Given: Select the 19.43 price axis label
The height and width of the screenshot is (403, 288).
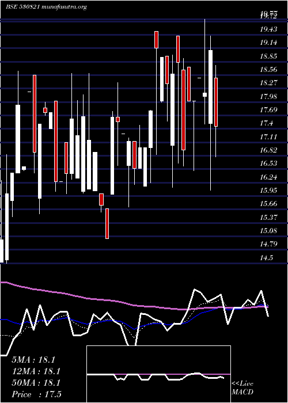Looking at the screenshot, I should 268,30.
